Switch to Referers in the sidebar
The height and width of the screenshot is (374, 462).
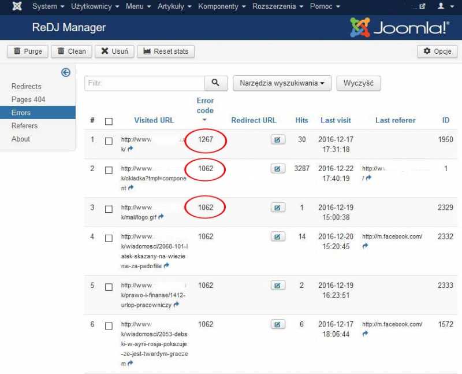(25, 125)
